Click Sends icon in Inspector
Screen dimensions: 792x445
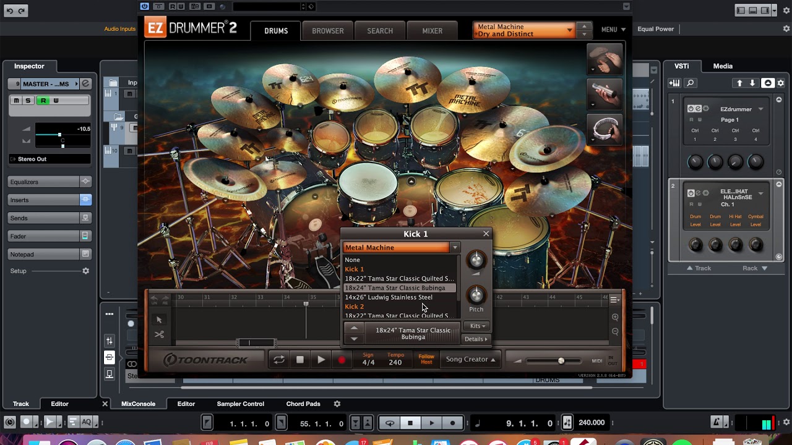85,218
